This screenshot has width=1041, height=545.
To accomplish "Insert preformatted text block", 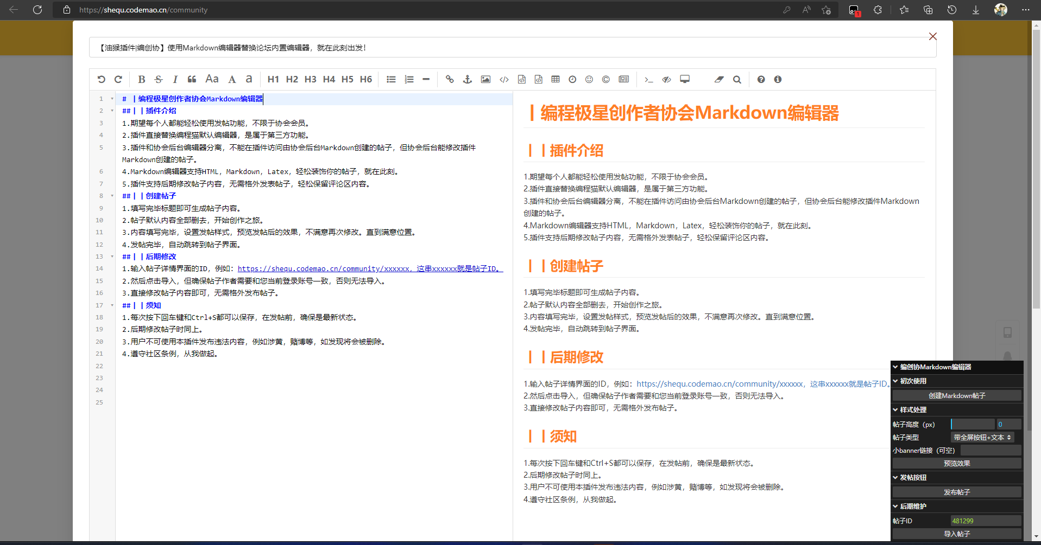I will pyautogui.click(x=521, y=79).
